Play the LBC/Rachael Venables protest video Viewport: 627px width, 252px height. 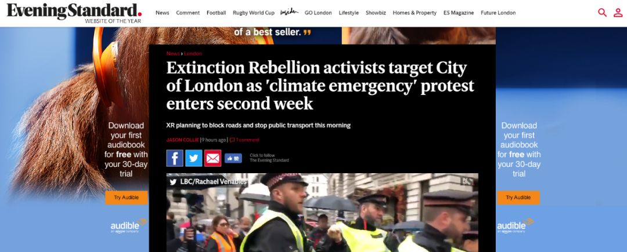point(322,213)
